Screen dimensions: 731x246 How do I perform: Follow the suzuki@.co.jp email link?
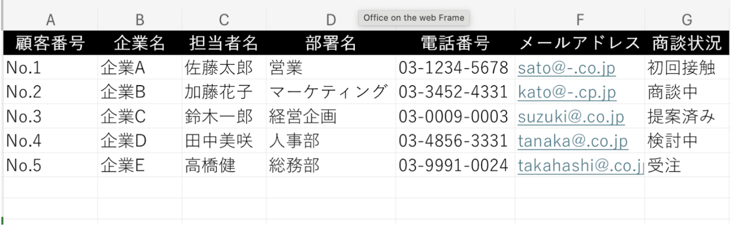pos(571,117)
